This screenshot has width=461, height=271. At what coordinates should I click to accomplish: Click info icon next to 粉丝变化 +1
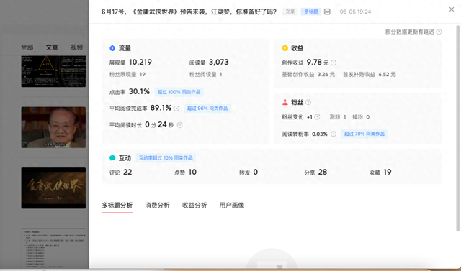pyautogui.click(x=317, y=117)
